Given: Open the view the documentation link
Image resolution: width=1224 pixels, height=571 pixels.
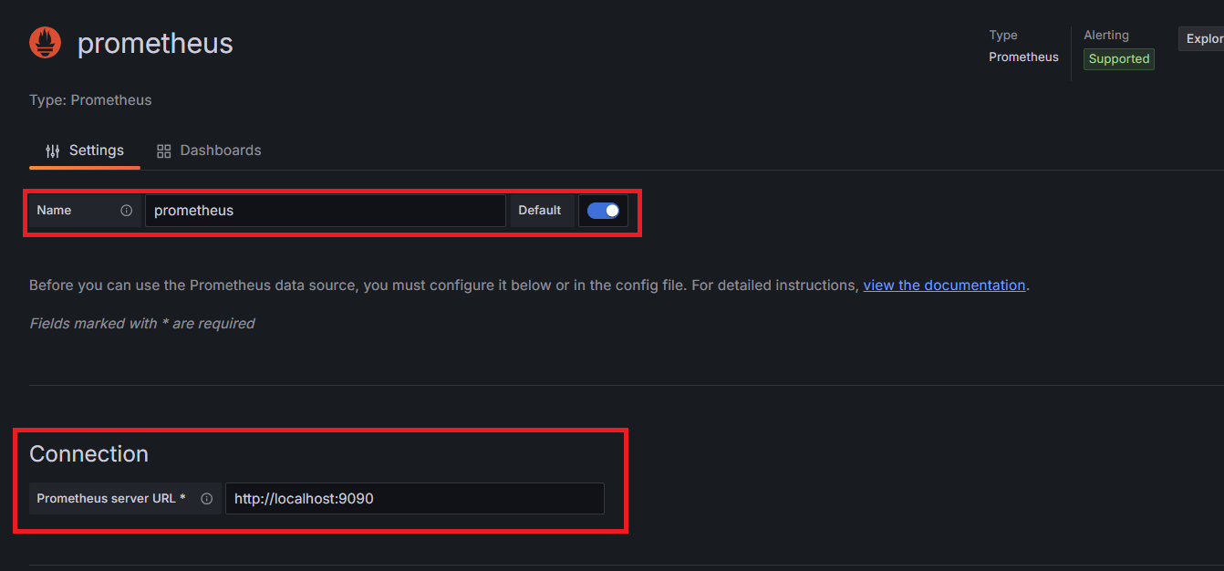Looking at the screenshot, I should tap(944, 285).
